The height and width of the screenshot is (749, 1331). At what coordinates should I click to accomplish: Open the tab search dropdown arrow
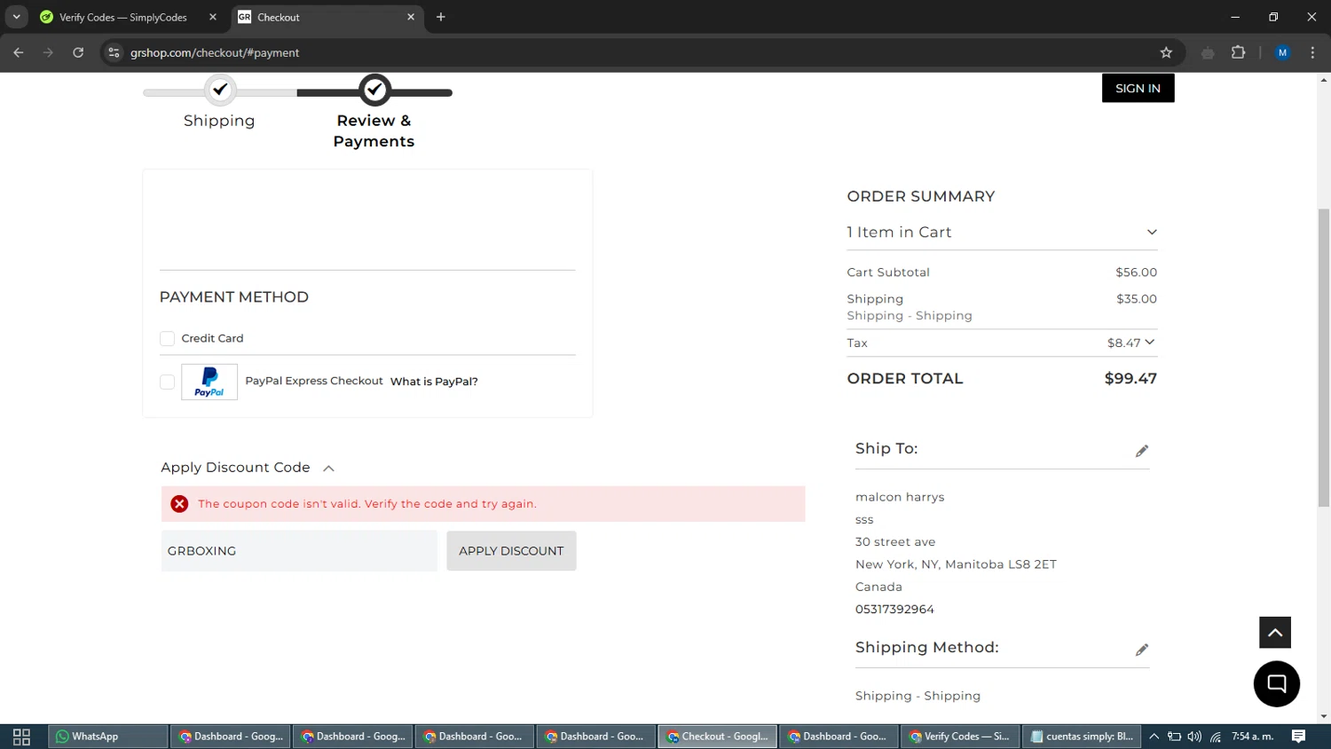[16, 17]
